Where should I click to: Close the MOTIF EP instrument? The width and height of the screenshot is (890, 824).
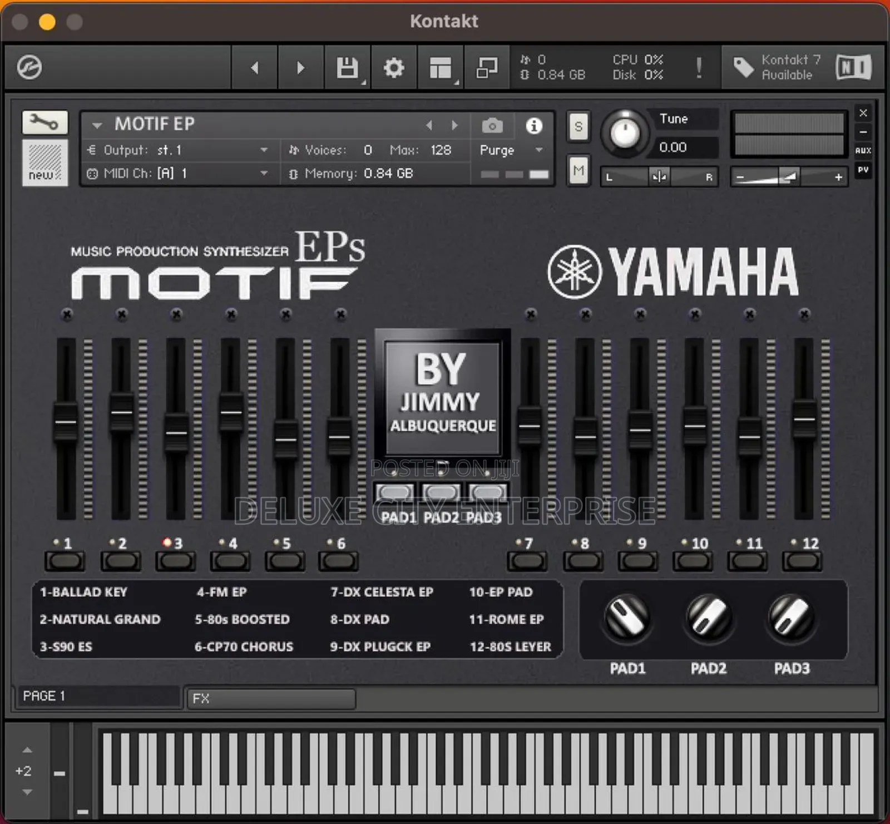click(x=863, y=113)
